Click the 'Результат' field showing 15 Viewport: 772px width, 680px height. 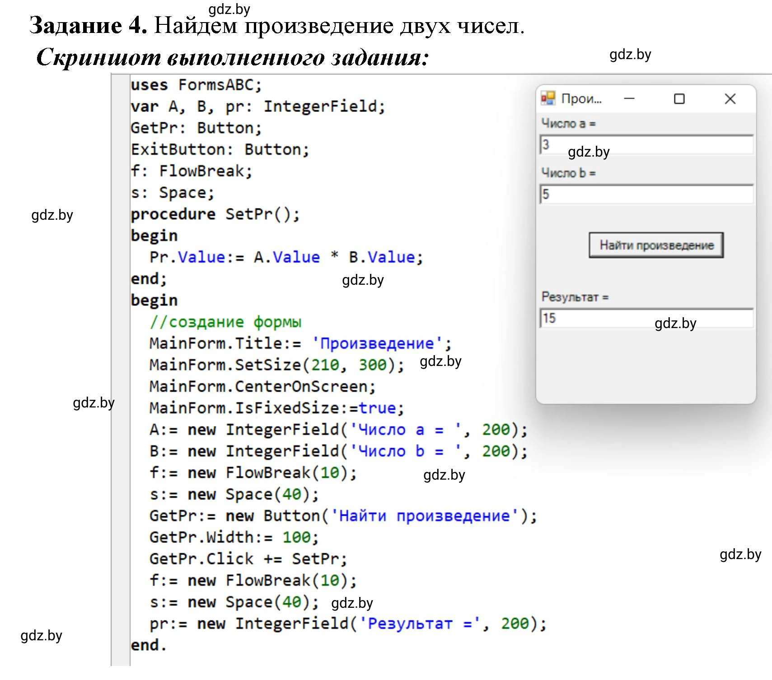click(x=646, y=318)
